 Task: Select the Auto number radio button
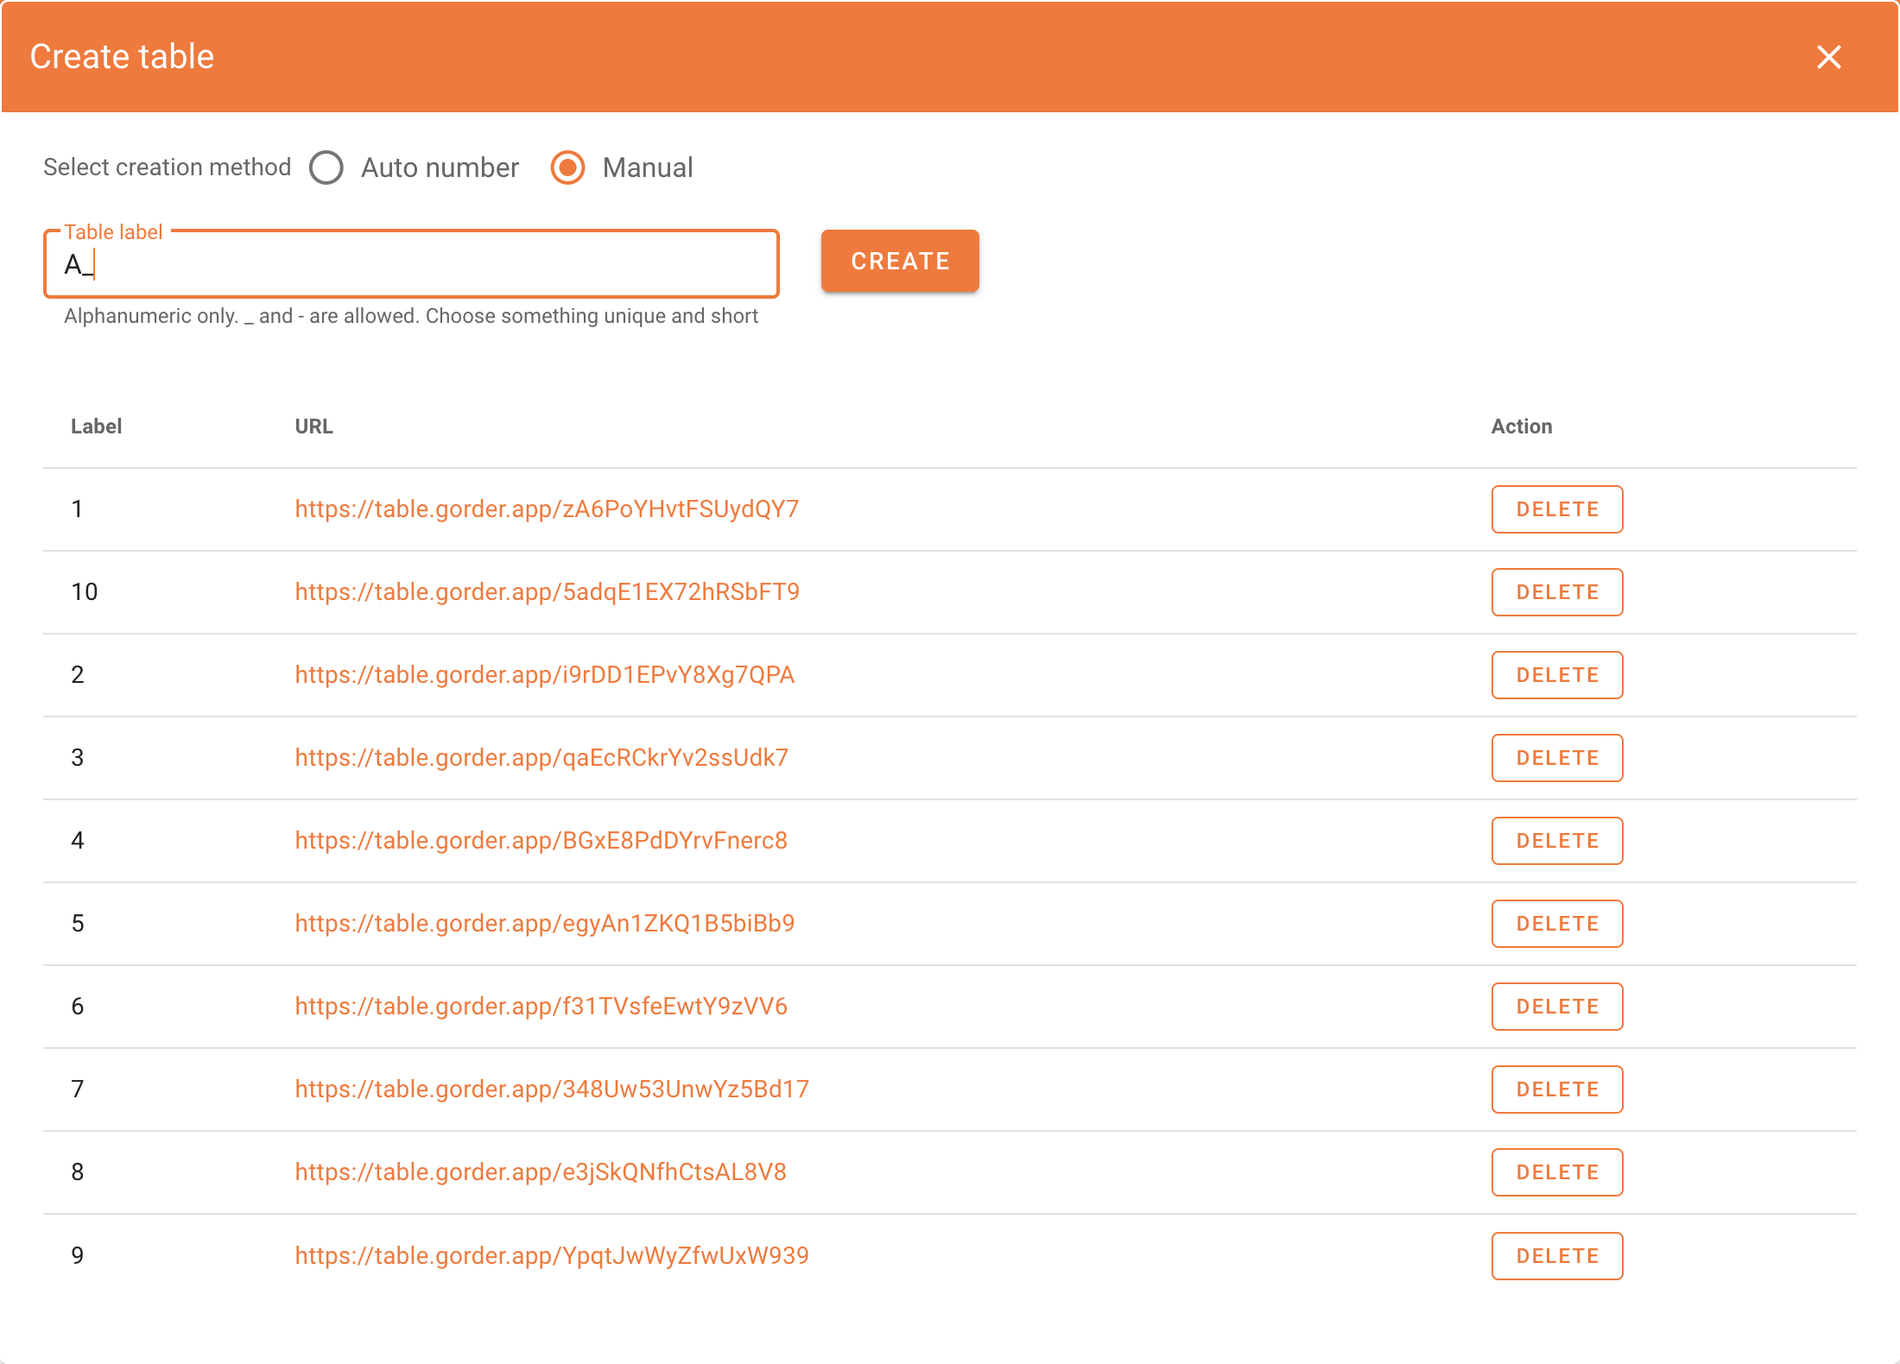(x=326, y=167)
